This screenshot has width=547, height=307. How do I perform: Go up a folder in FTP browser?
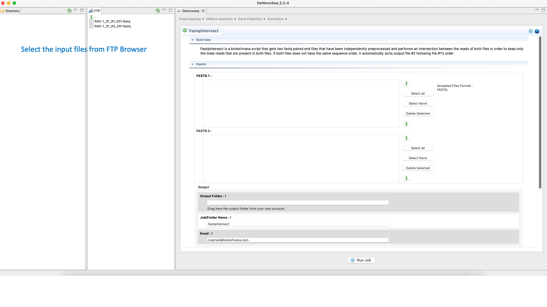click(92, 17)
